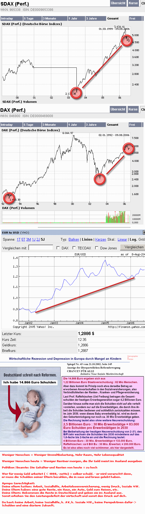Open the Übersicht tab in SDAX section

(118, 3)
